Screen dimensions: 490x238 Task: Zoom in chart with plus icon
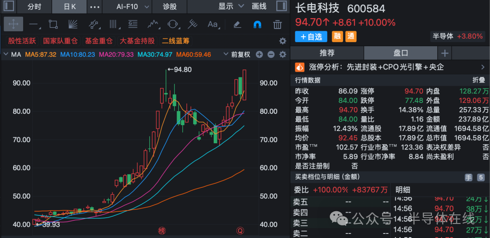click(260, 55)
